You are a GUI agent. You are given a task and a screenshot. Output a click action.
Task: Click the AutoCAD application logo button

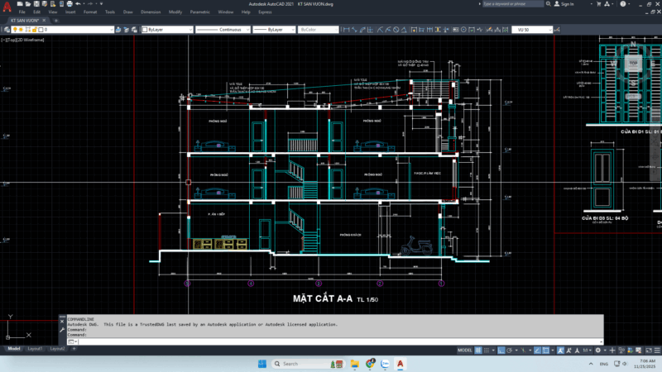pyautogui.click(x=6, y=7)
